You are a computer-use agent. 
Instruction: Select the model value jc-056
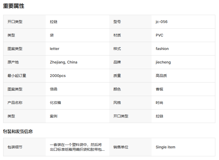161,22
